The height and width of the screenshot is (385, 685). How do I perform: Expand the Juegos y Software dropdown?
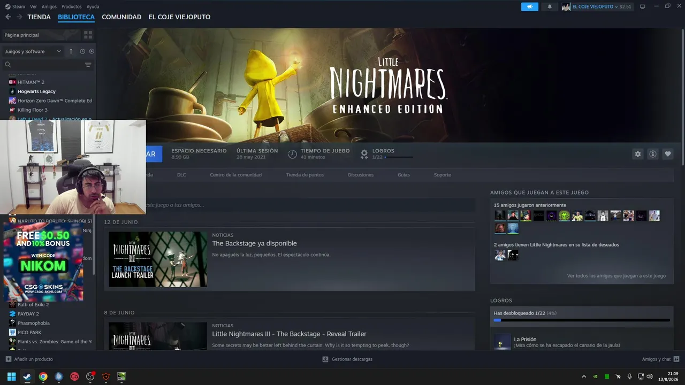33,51
